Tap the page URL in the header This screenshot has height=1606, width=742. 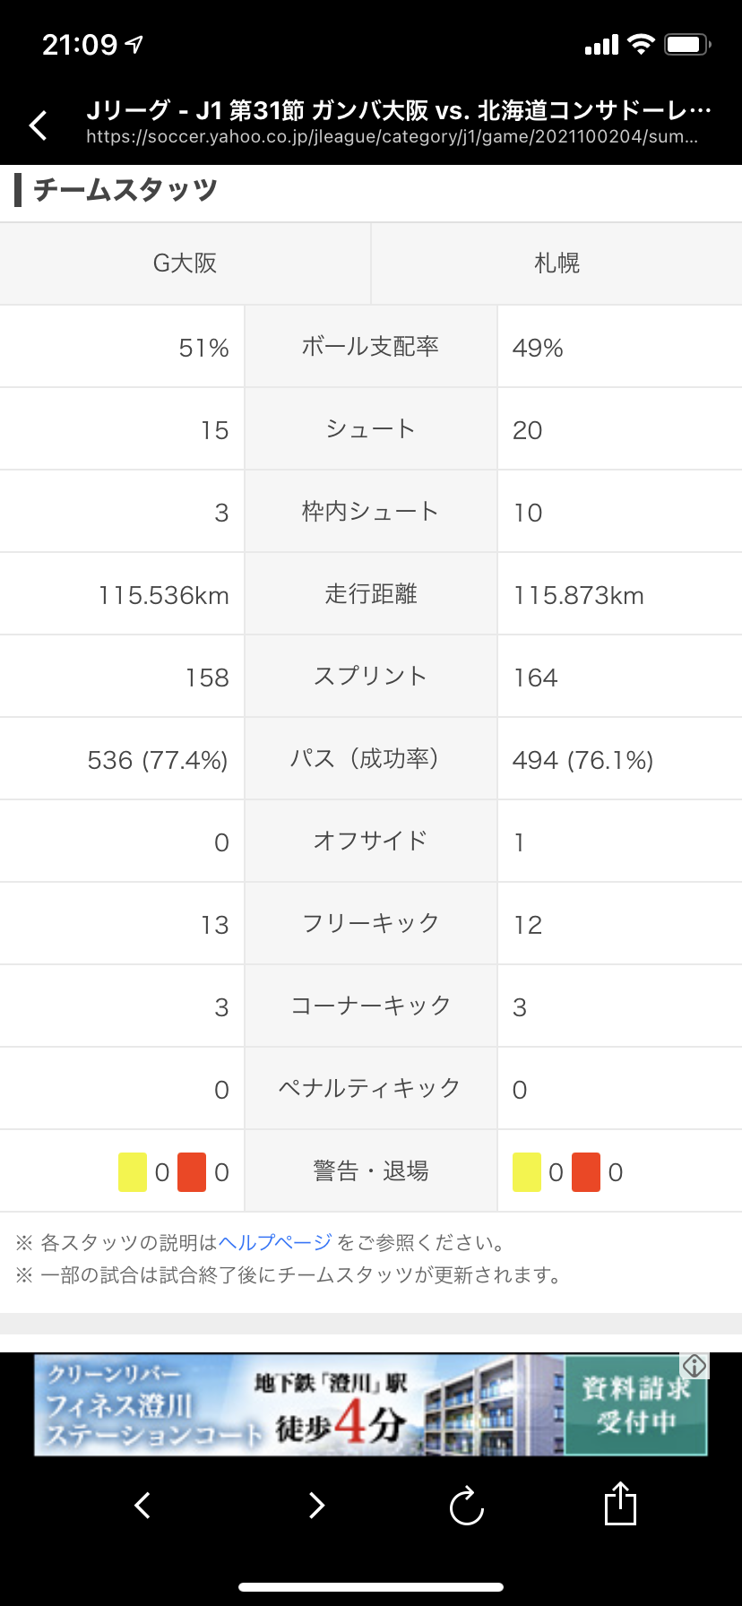(x=392, y=137)
